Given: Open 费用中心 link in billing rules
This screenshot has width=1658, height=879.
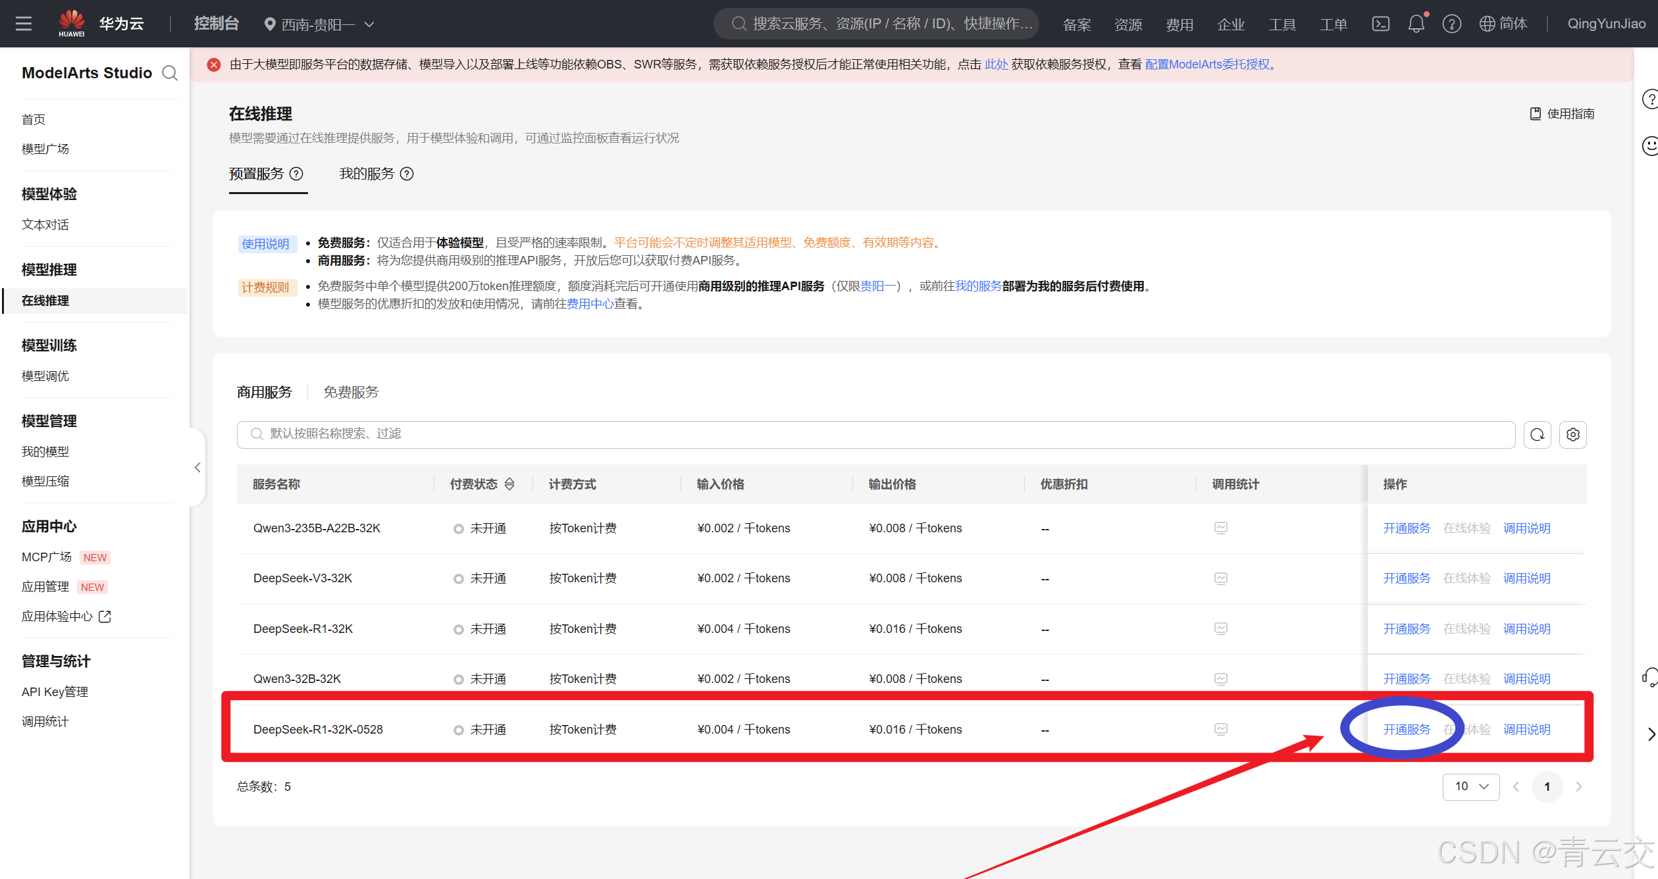Looking at the screenshot, I should (590, 304).
